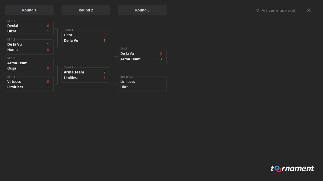
Task: Click Limitless's score 1 in Semi 2
Action: click(104, 78)
